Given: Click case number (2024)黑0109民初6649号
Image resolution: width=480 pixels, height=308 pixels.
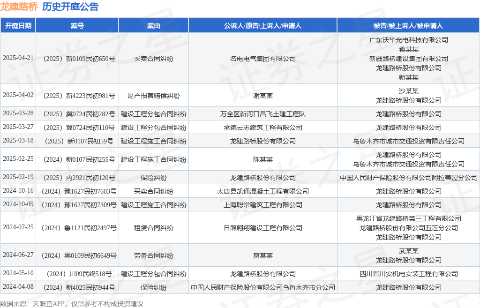Looking at the screenshot, I should click(x=79, y=255).
